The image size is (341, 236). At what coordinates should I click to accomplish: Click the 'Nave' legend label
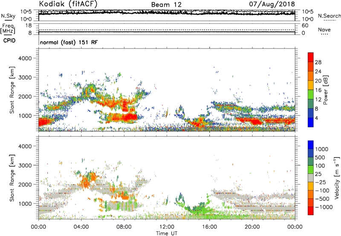[x=324, y=29]
